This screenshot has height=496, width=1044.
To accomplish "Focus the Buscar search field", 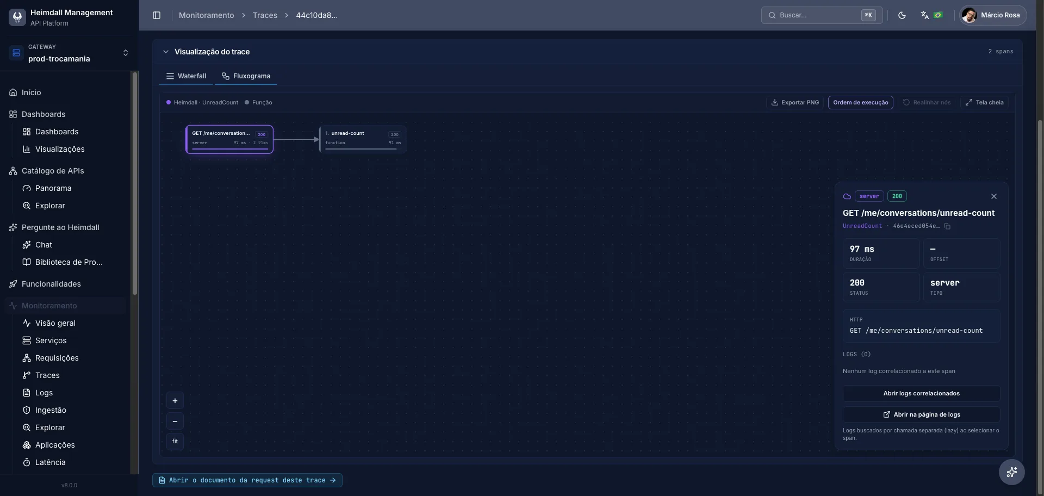I will pos(822,15).
